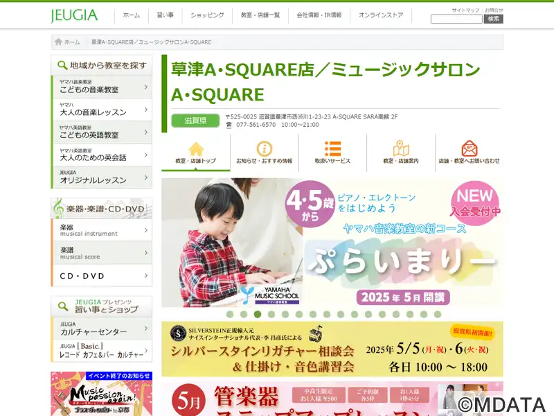Click the 草津A・SQUARE店 breadcrumb text
Viewport: 554px width, 416px height.
click(x=151, y=42)
